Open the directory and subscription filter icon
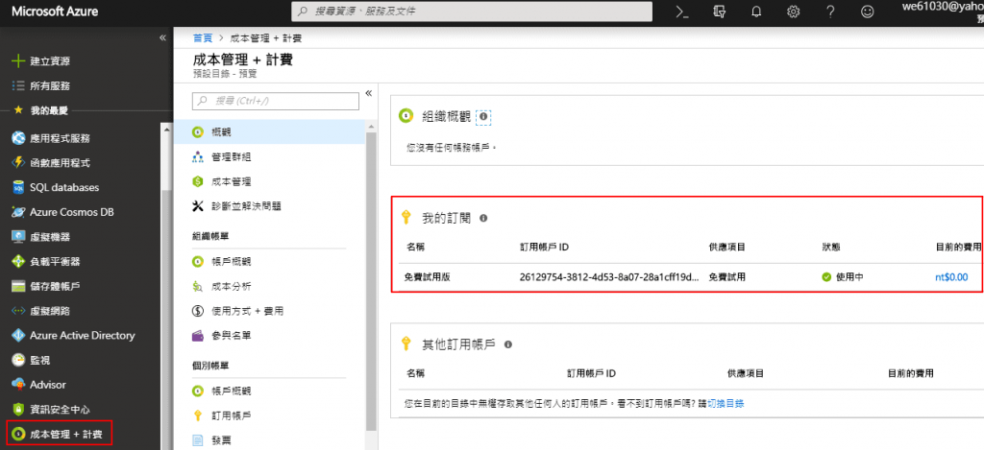984x450 pixels. point(720,12)
